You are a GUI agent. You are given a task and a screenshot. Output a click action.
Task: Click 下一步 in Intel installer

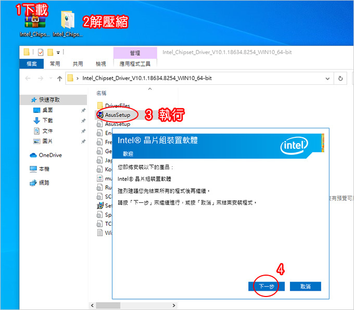pos(267,286)
